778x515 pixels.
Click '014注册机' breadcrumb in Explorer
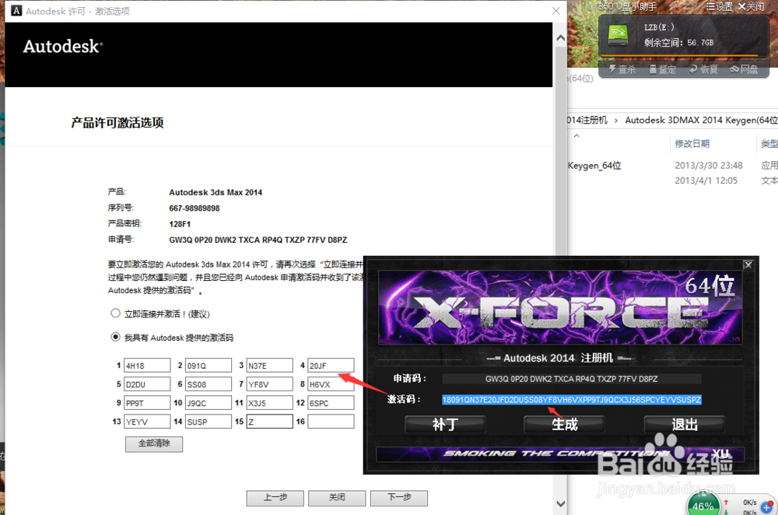587,120
